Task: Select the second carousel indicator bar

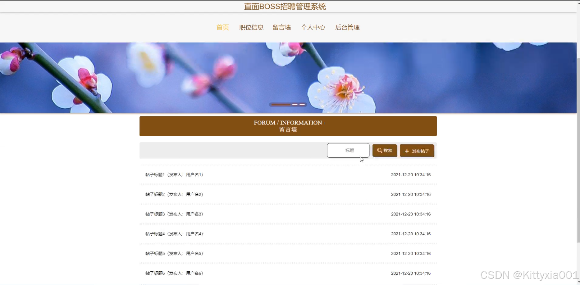Action: 295,105
